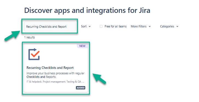The width and height of the screenshot is (199, 102).
Task: Click the NEW badge on app card
Action: click(x=82, y=46)
